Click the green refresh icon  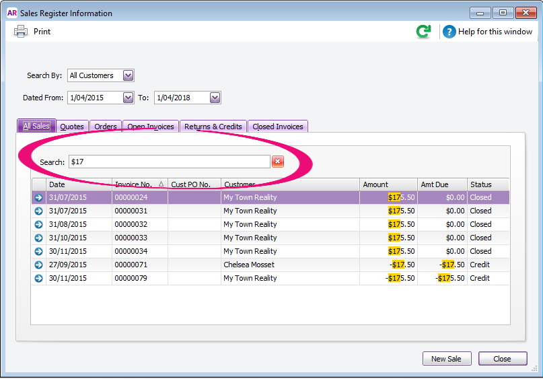click(423, 32)
